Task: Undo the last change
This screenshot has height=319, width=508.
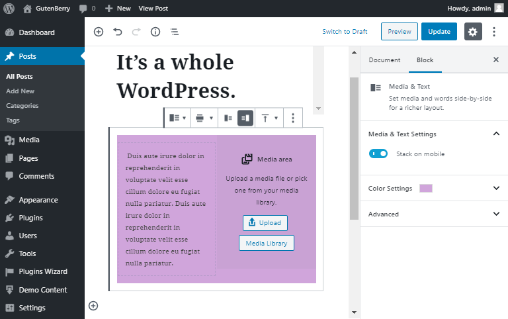Action: tap(118, 32)
